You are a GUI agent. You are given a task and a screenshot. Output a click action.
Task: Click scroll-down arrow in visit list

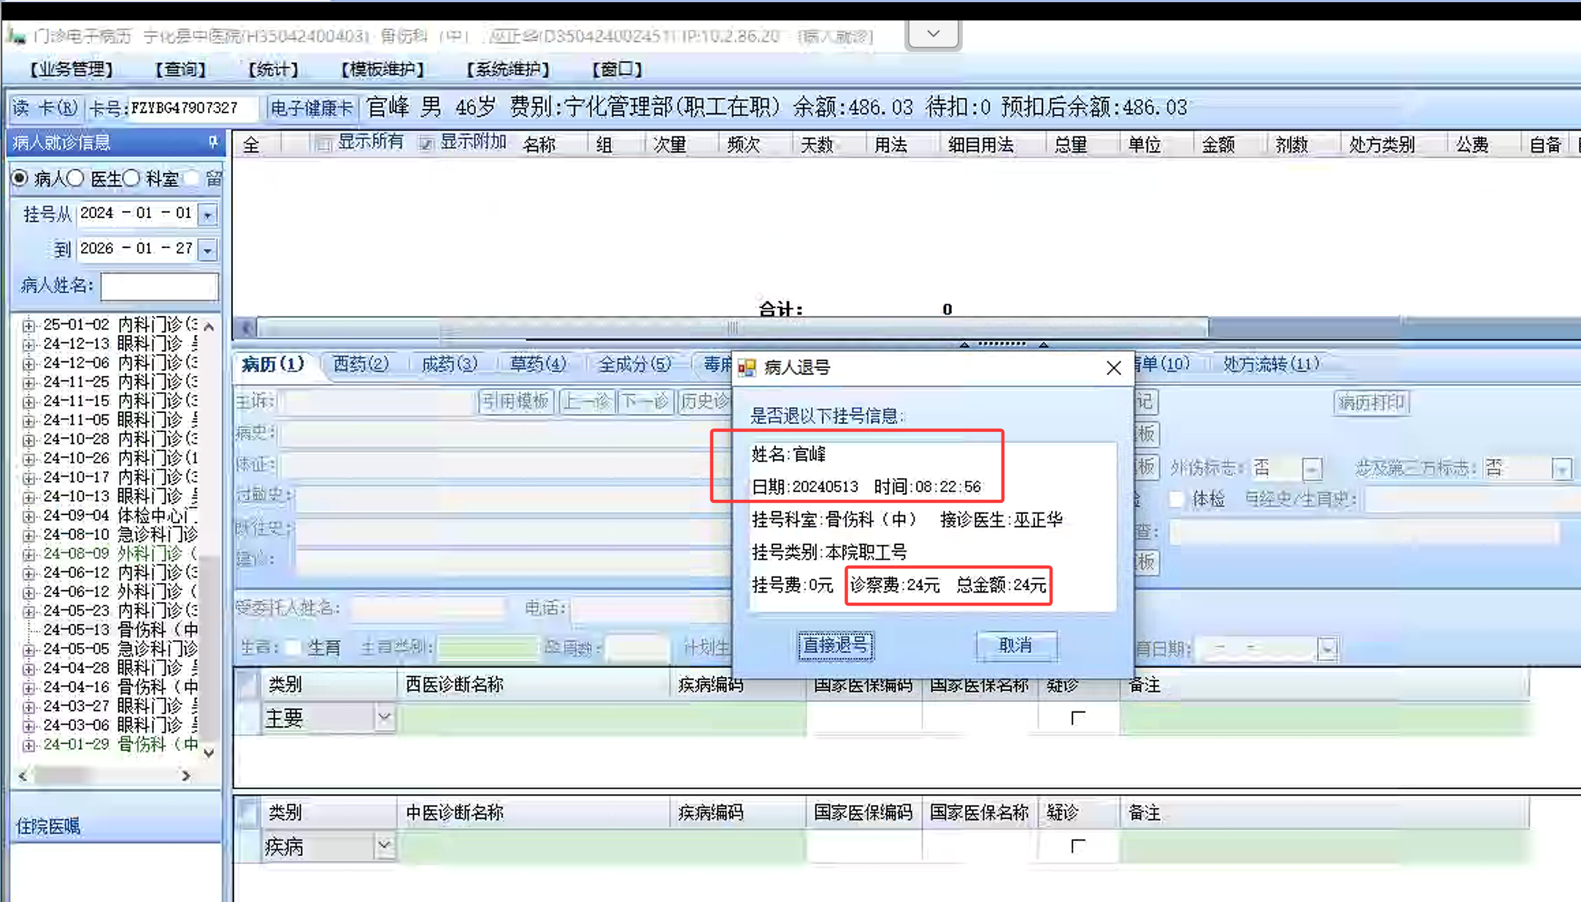pyautogui.click(x=209, y=752)
